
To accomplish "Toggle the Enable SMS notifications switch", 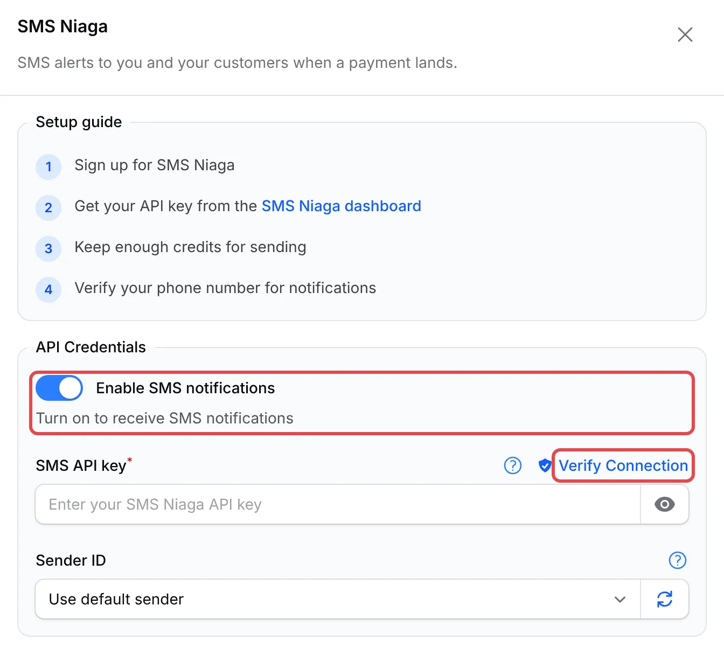I will [x=59, y=388].
